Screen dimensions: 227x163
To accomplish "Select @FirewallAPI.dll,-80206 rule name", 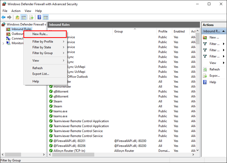I will pyautogui.click(x=70, y=146).
